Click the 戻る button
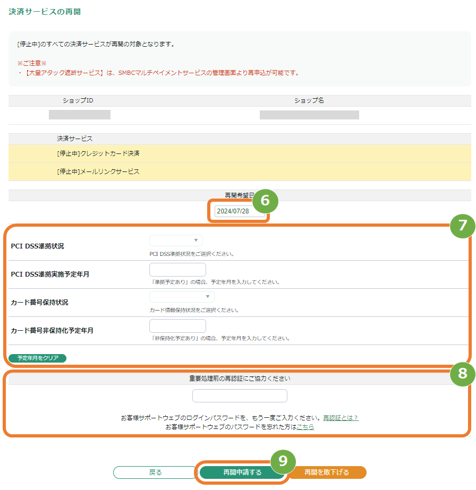The height and width of the screenshot is (490, 476). (155, 472)
